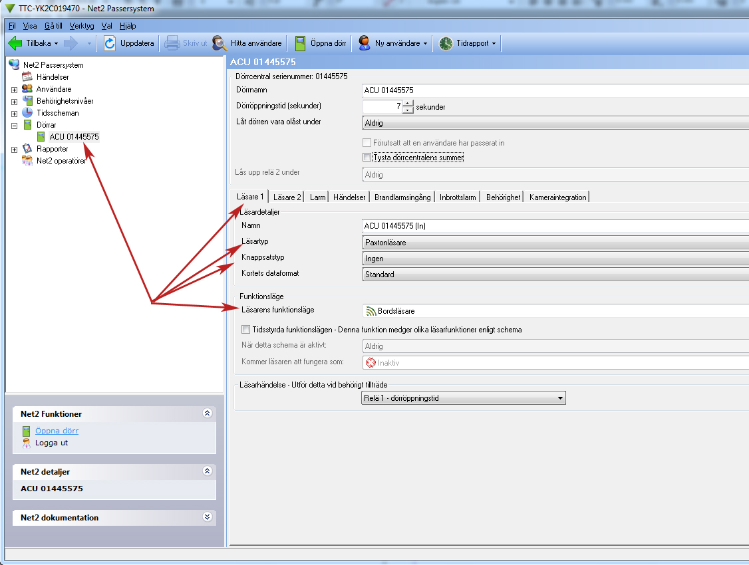Viewport: 749px width, 565px height.
Task: Open the Tidrapport dropdown arrow
Action: pos(494,43)
